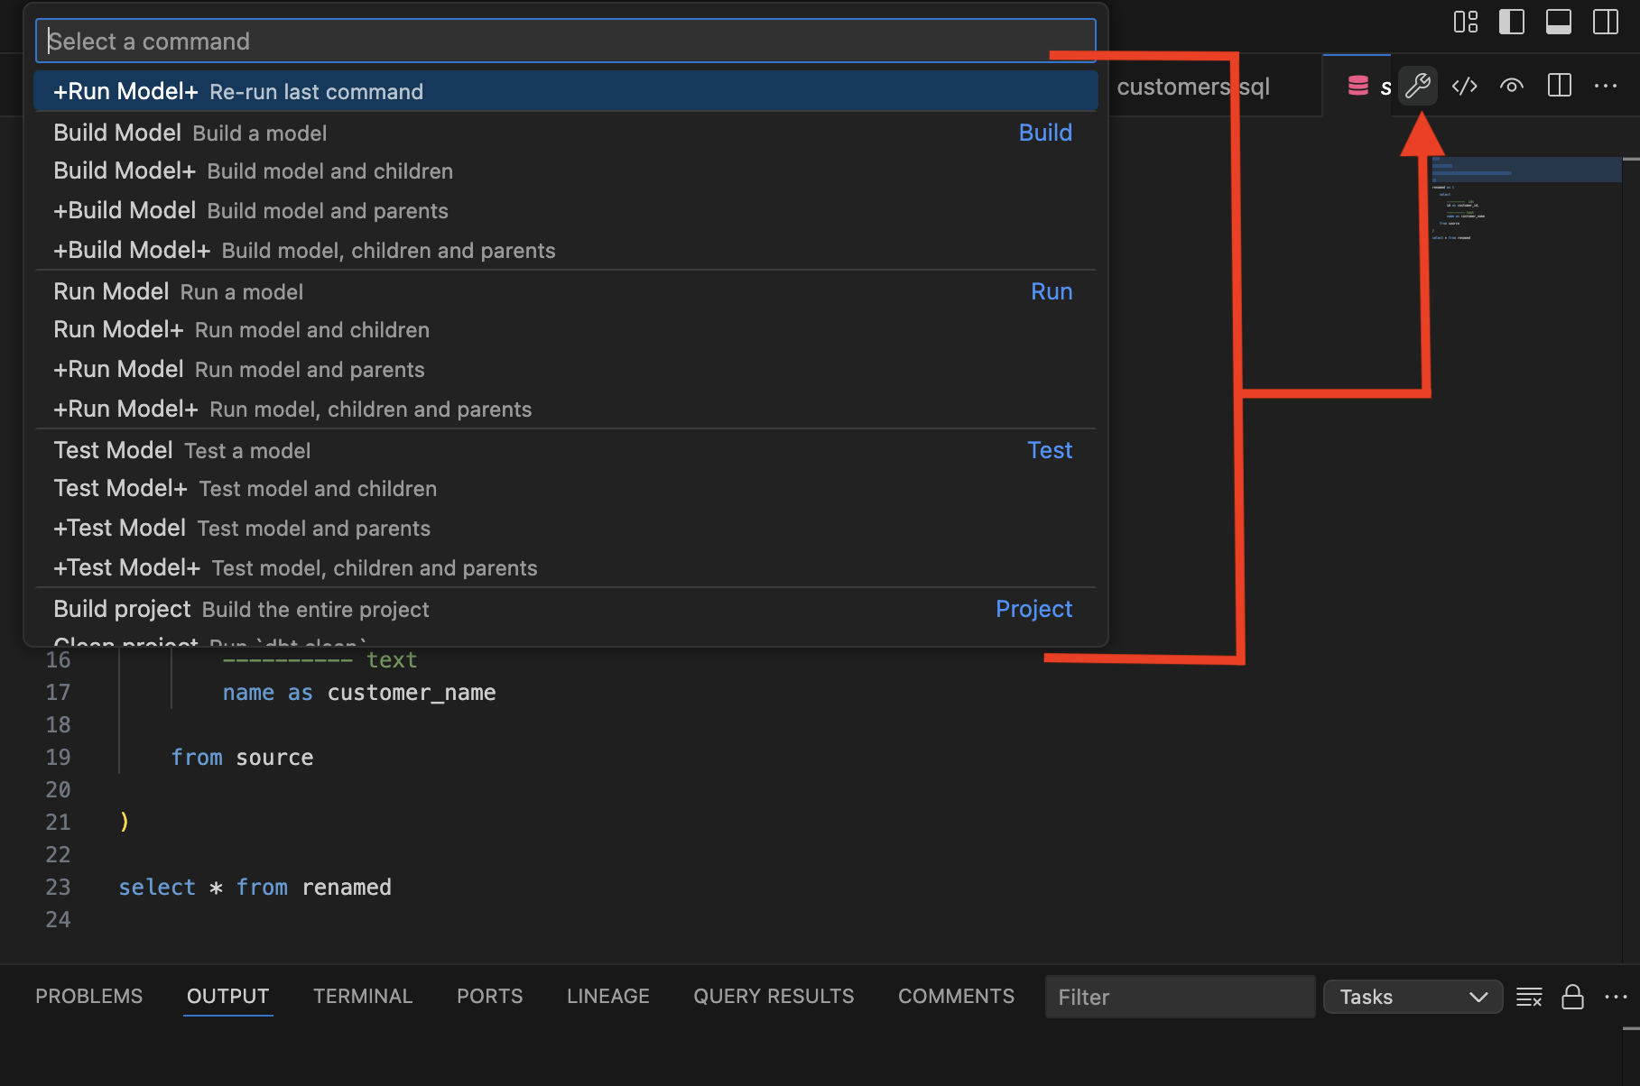Image resolution: width=1640 pixels, height=1086 pixels.
Task: Toggle the bottom panel visibility
Action: pos(1558,22)
